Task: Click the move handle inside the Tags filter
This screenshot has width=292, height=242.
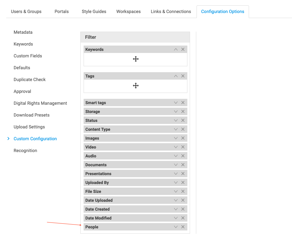Action: (135, 85)
